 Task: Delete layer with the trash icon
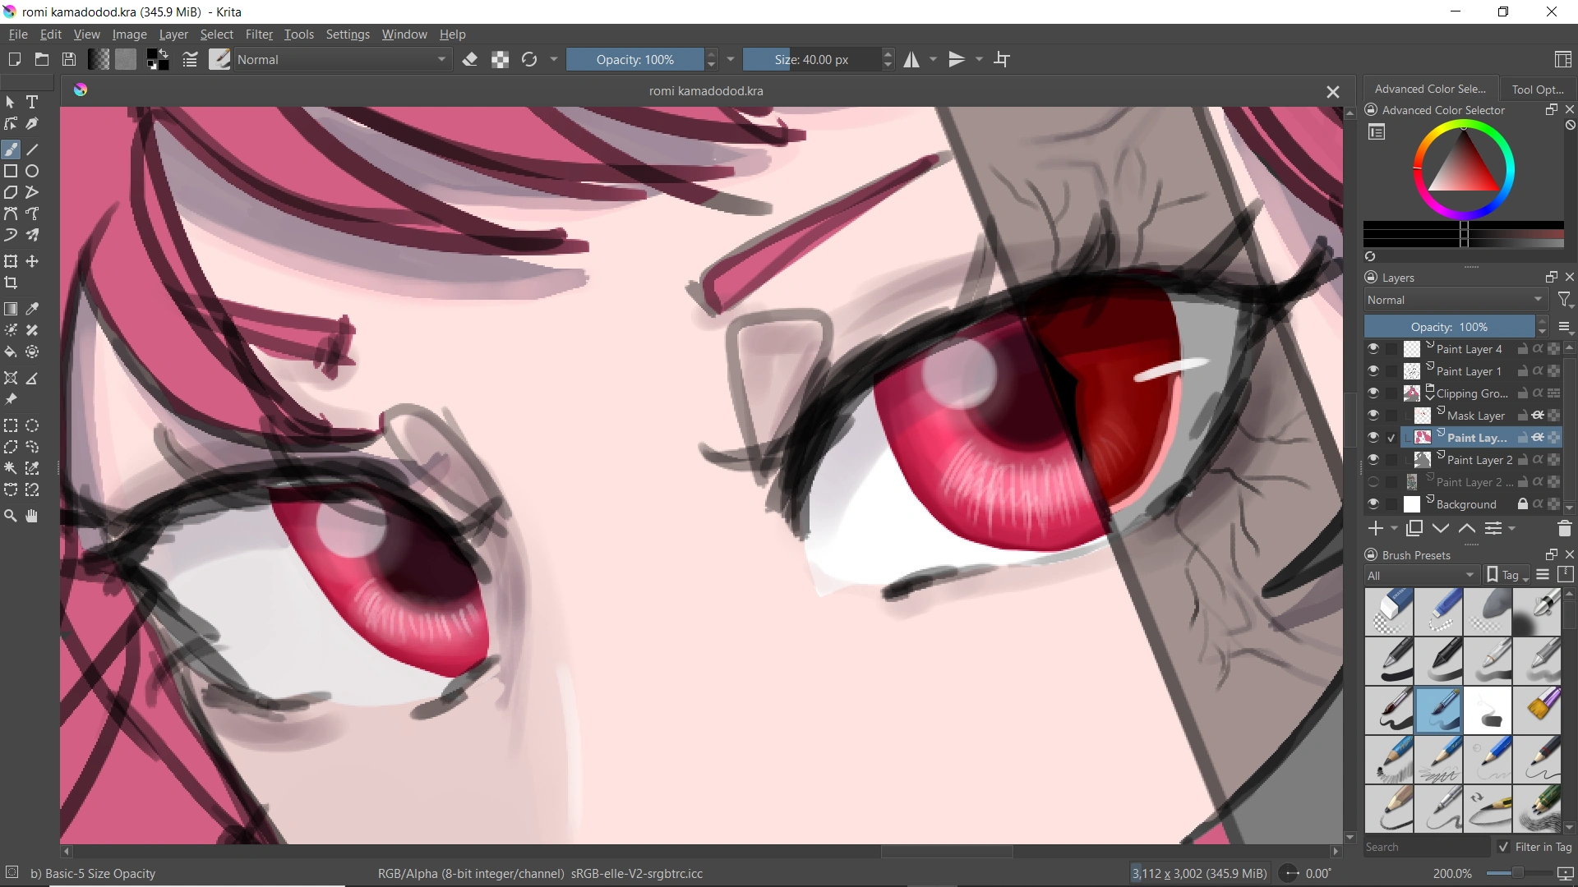pyautogui.click(x=1564, y=529)
